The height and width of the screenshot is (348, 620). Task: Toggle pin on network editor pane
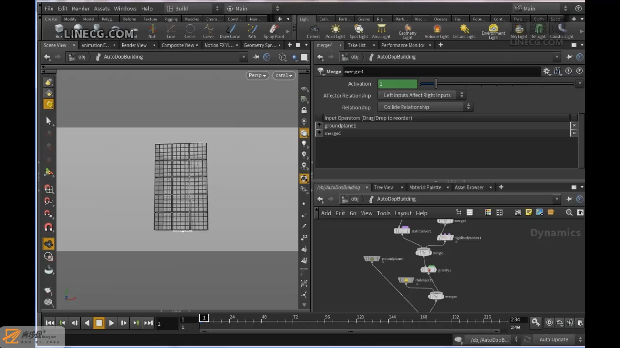point(569,199)
